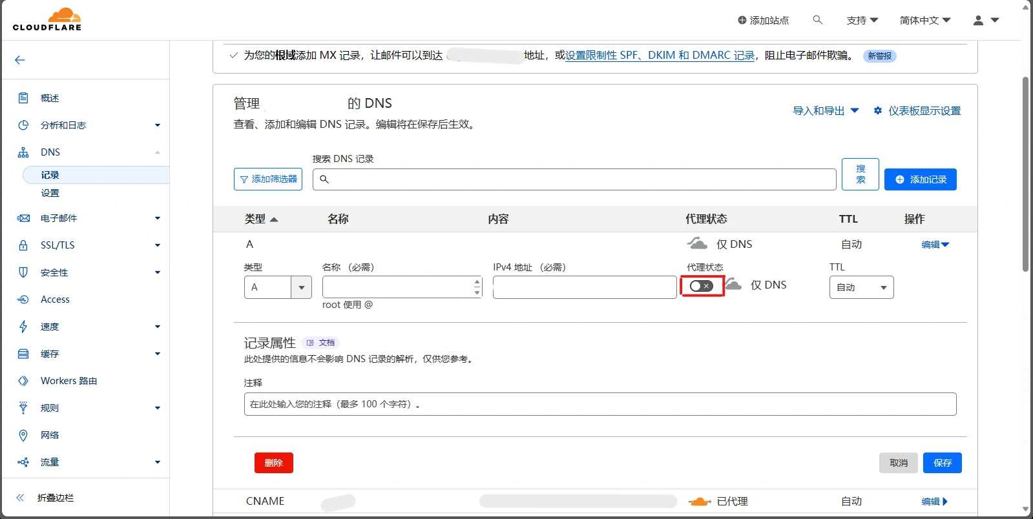Click the 仪表板显示设置 gear icon
The image size is (1033, 519).
[x=877, y=111]
